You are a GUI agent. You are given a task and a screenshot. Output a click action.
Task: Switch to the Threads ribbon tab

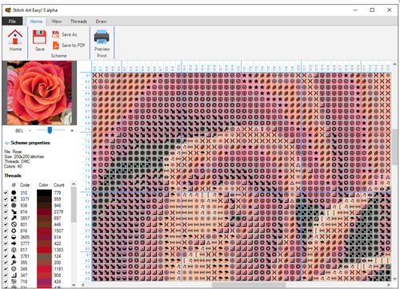pyautogui.click(x=78, y=22)
